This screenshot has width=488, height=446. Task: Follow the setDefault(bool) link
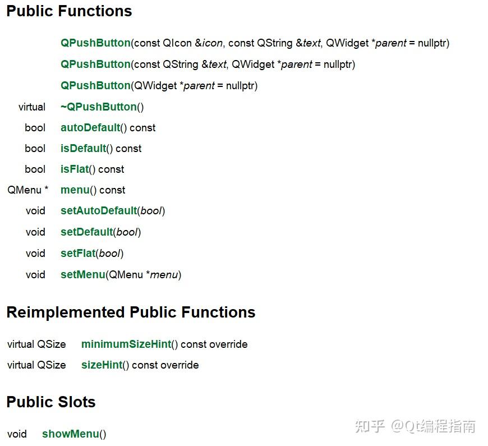click(x=86, y=232)
